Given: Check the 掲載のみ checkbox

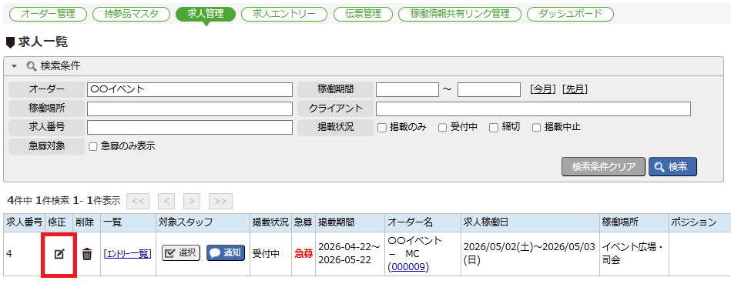Looking at the screenshot, I should [x=382, y=128].
